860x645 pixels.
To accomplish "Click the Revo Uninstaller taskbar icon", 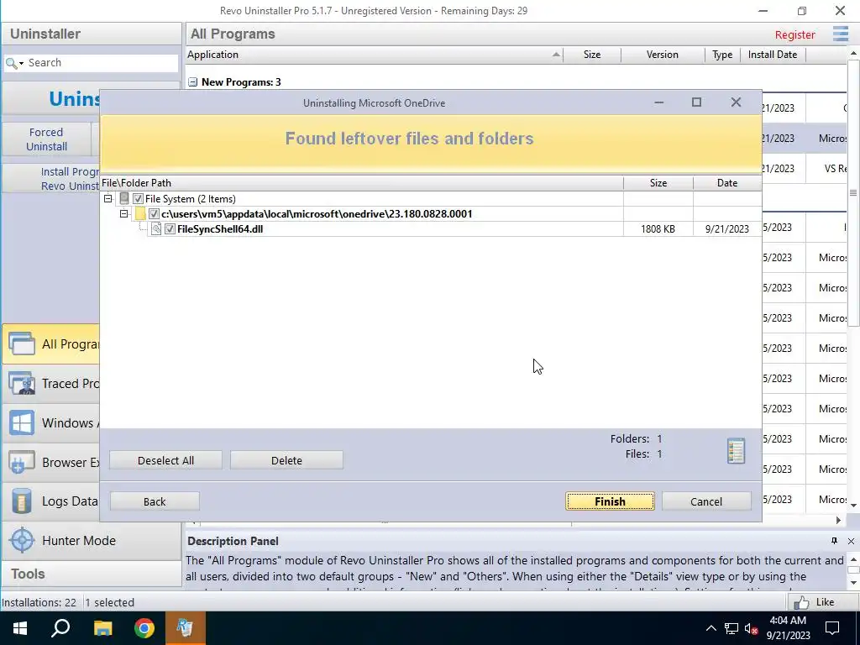I will coord(185,628).
